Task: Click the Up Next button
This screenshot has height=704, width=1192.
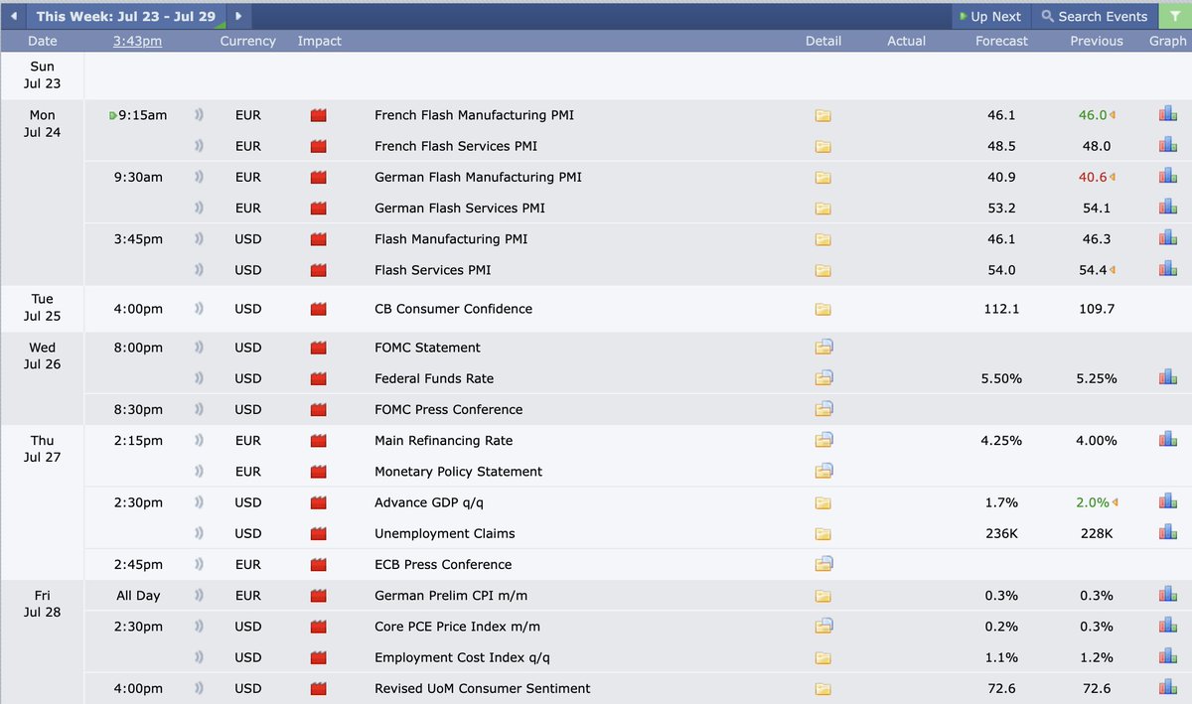Action: [990, 16]
